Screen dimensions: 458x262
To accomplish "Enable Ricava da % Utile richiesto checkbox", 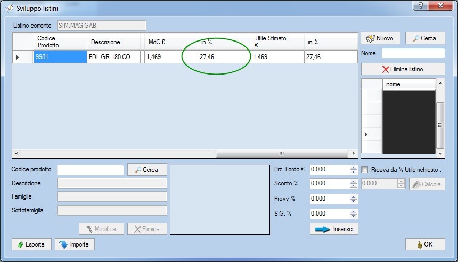I will click(x=365, y=170).
